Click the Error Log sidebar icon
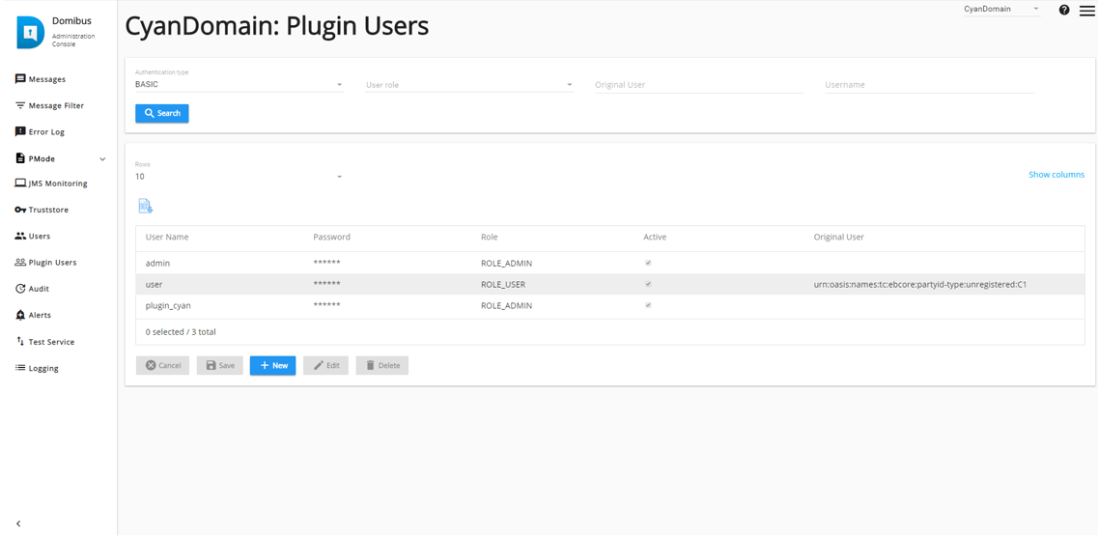The image size is (1098, 536). pos(20,131)
